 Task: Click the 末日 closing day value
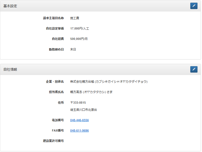click(73, 49)
